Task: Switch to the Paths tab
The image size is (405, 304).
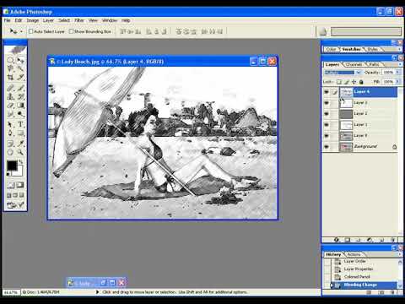Action: click(374, 64)
